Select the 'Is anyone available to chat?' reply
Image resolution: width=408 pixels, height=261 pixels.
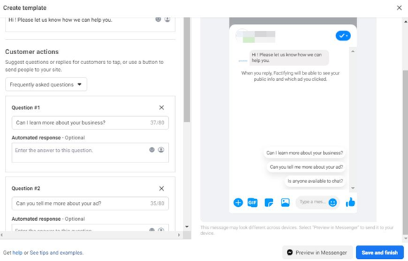tap(315, 181)
